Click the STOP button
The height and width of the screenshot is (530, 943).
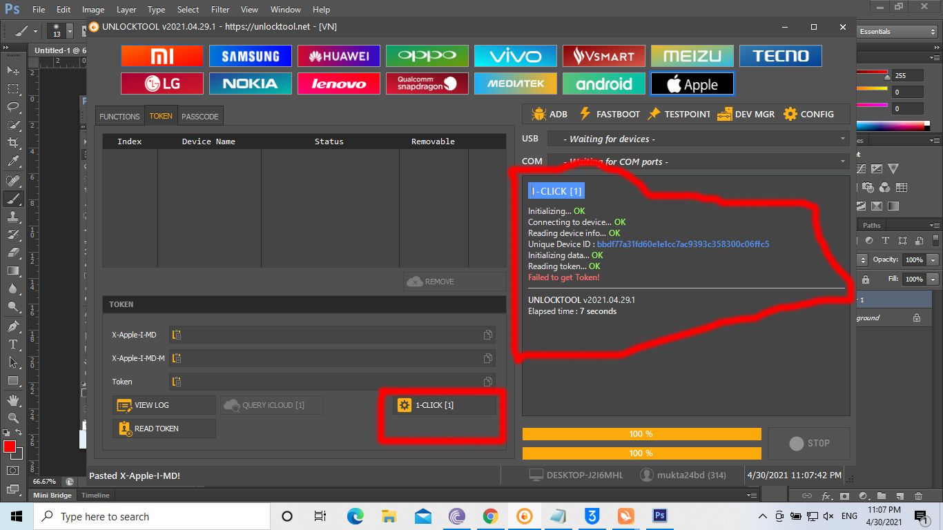(809, 444)
